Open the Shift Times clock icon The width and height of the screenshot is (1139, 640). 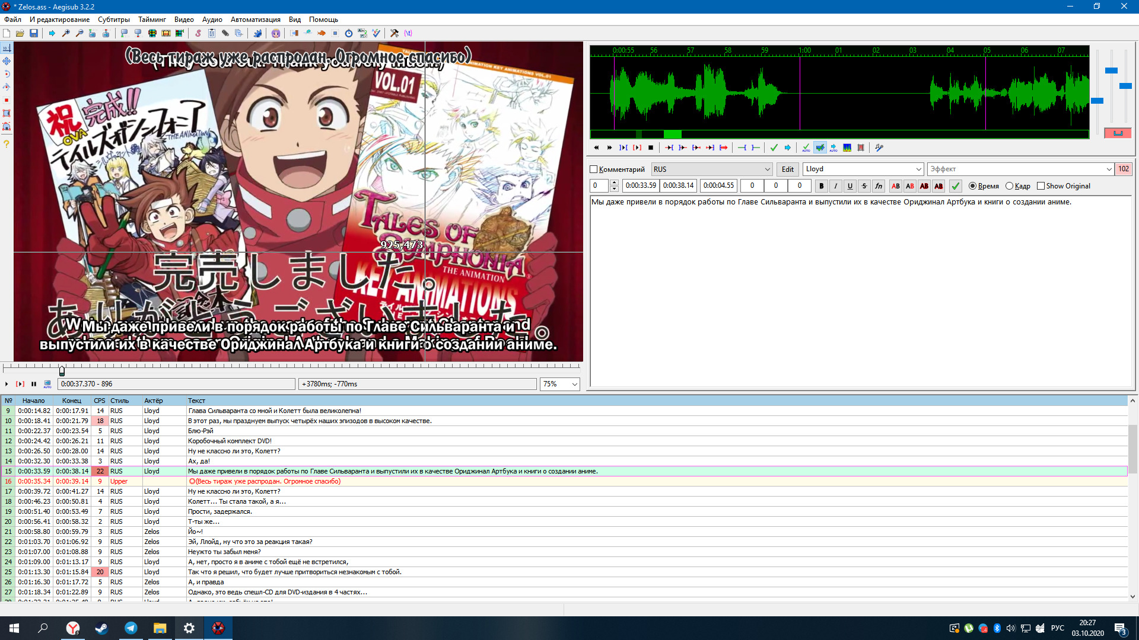point(349,33)
